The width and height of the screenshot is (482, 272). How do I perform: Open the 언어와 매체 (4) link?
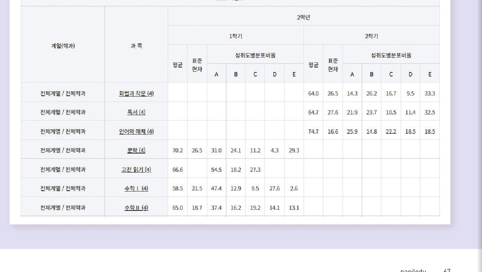[136, 131]
